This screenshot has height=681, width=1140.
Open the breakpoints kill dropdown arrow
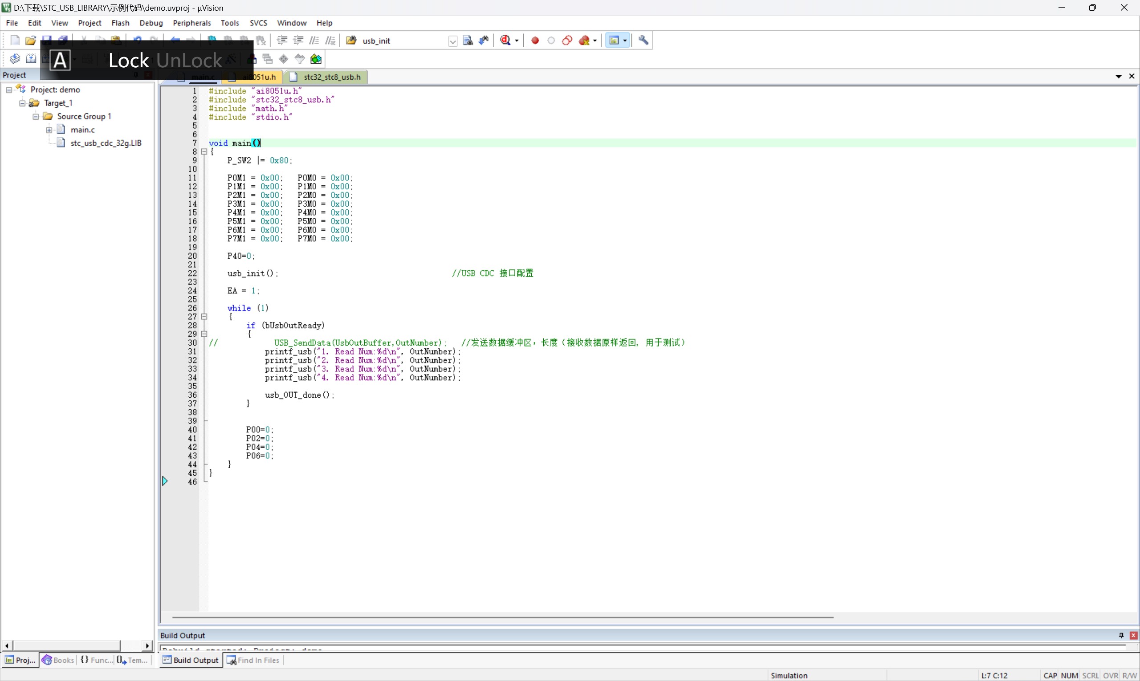coord(595,41)
